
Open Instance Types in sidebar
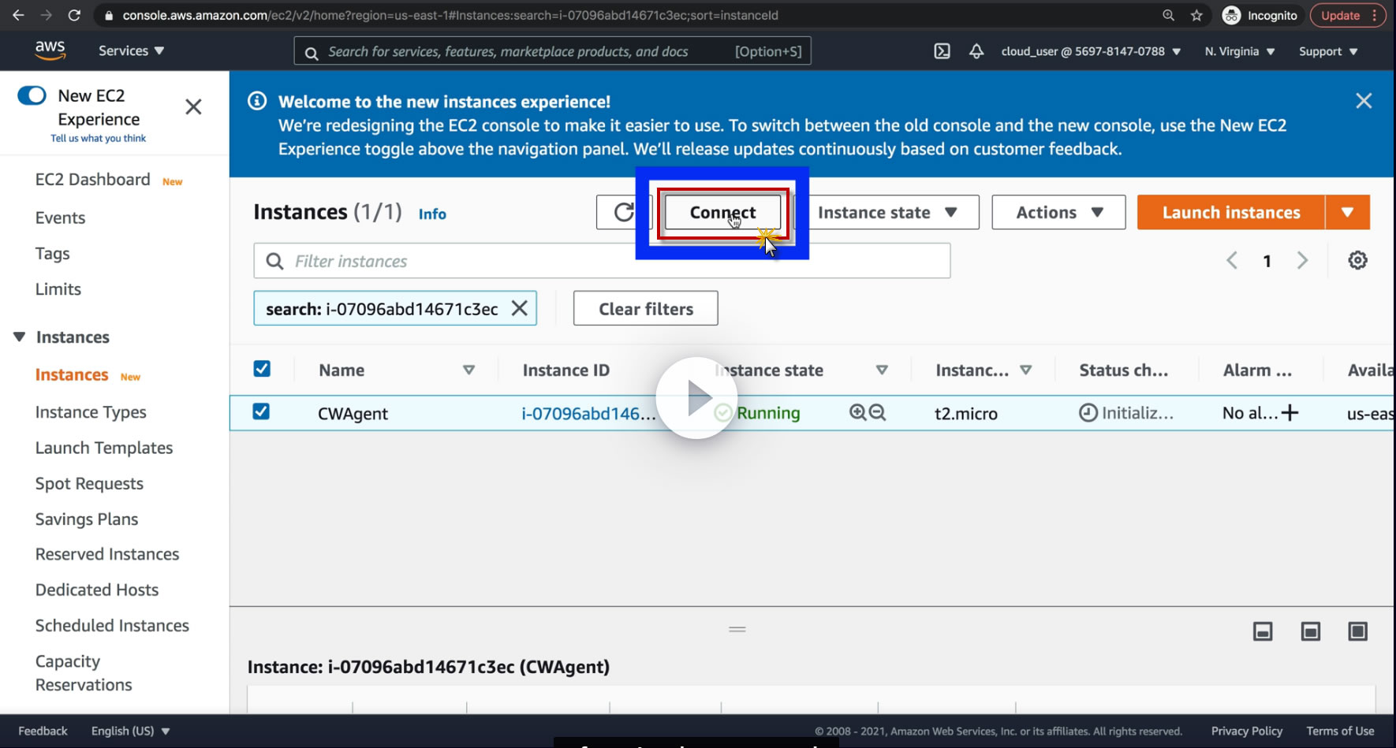coord(91,412)
